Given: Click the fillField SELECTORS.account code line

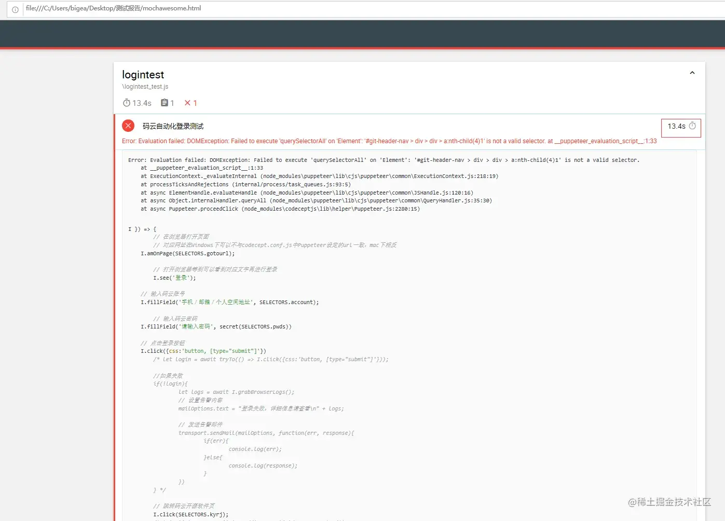Looking at the screenshot, I should click(229, 303).
